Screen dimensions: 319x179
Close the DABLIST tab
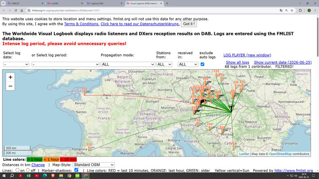(x=42, y=3)
